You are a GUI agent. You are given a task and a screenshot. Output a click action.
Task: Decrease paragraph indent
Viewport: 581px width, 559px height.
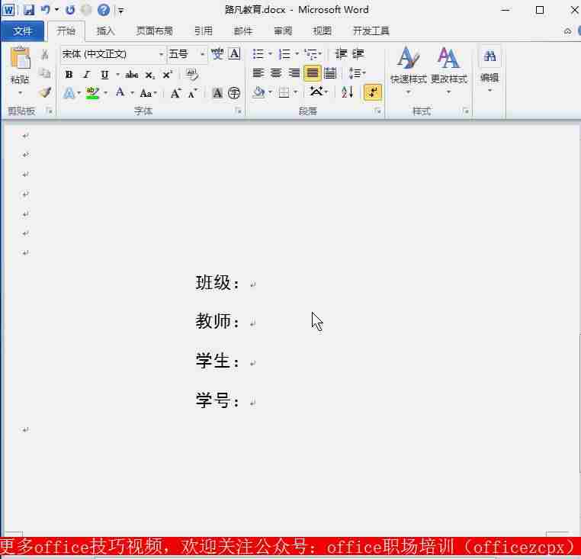(342, 54)
